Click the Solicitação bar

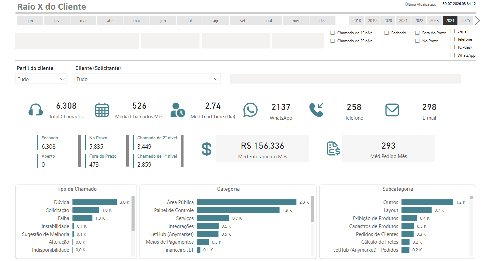(x=86, y=210)
